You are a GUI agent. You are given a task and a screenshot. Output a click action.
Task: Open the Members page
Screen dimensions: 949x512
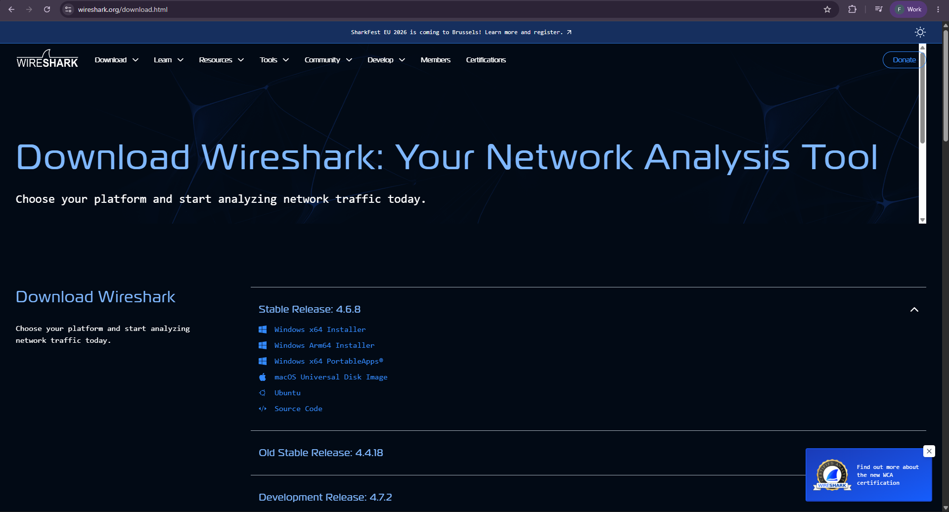coord(436,60)
